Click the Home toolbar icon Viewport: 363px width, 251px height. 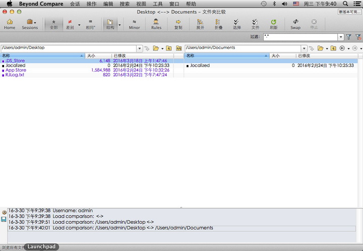[10, 24]
